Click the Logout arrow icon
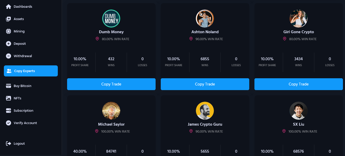345x156 pixels. point(9,143)
